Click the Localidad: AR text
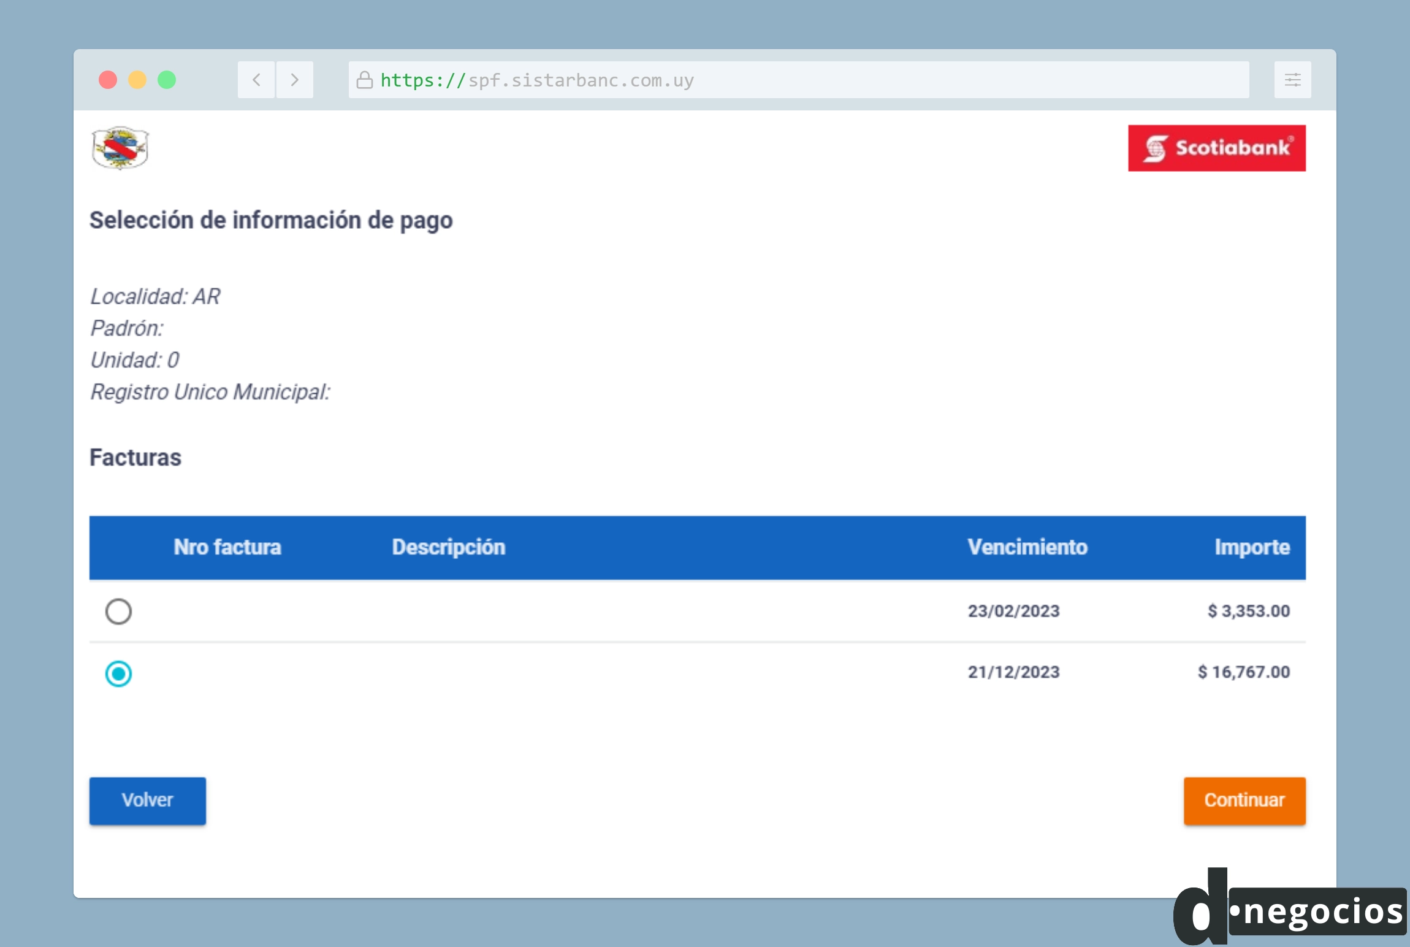This screenshot has width=1410, height=947. click(155, 297)
